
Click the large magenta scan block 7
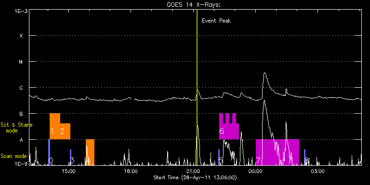coord(277,152)
